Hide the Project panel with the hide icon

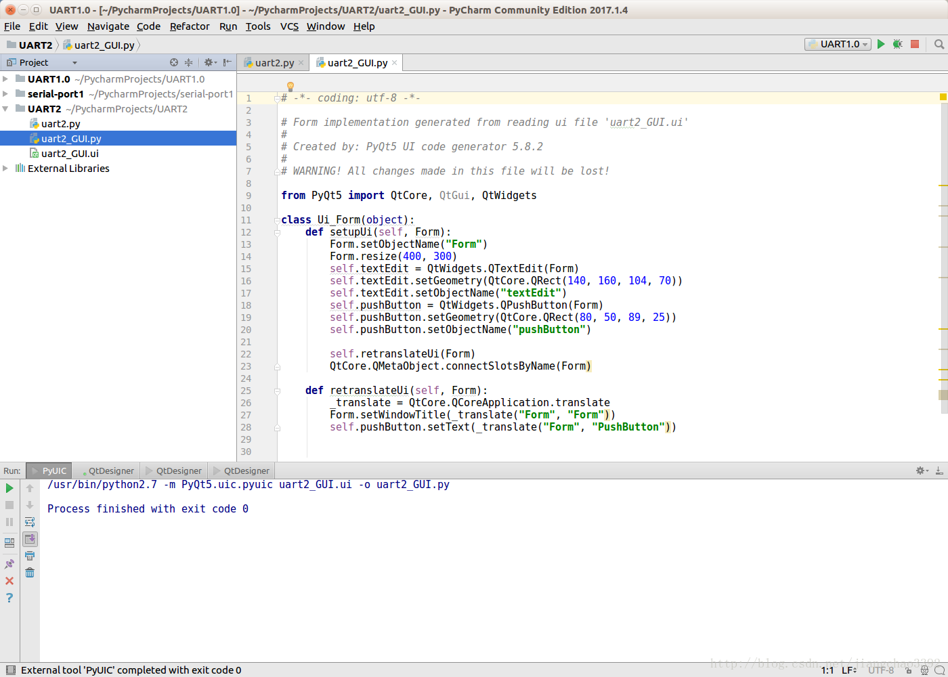click(x=228, y=62)
